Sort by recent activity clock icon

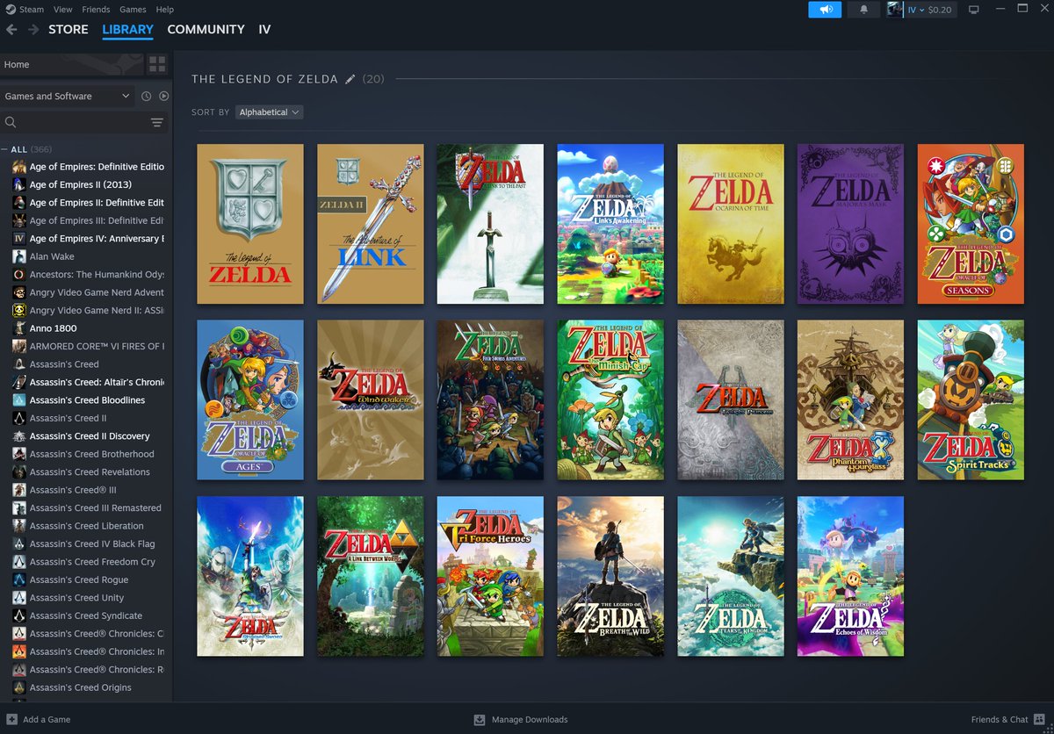pos(147,97)
